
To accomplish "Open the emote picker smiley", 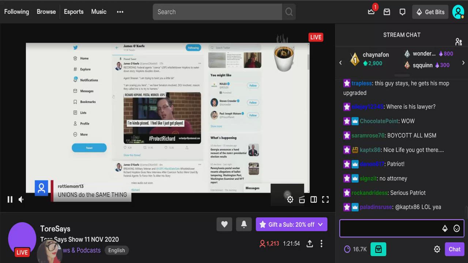I will coord(457,228).
